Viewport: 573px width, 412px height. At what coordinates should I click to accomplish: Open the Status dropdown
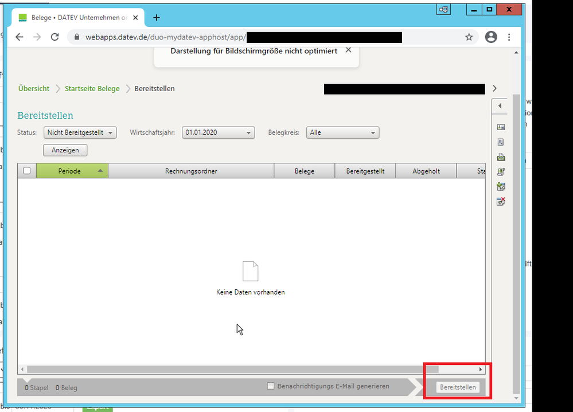coord(80,132)
